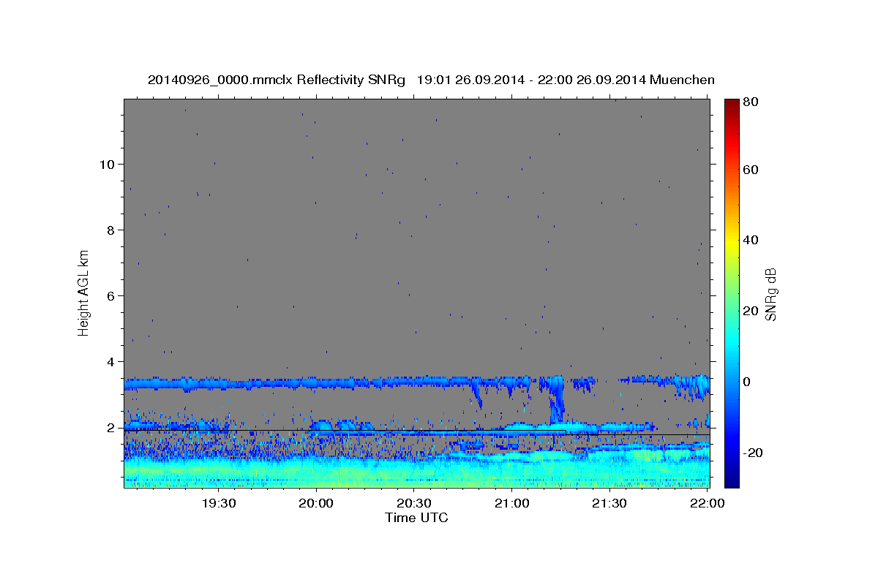Click the 19:30 time tick label
Viewport: 878px width, 585px height.
pyautogui.click(x=219, y=504)
